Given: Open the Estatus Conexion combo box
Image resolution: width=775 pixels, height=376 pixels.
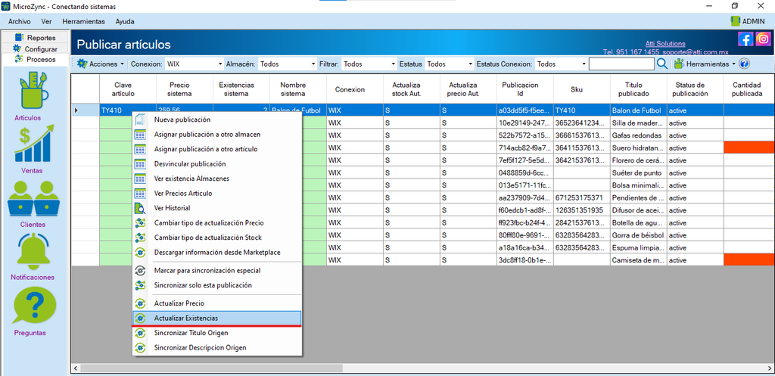Looking at the screenshot, I should coord(561,64).
